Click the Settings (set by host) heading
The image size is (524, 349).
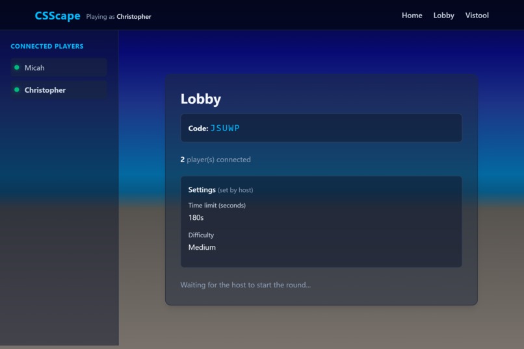click(x=220, y=189)
